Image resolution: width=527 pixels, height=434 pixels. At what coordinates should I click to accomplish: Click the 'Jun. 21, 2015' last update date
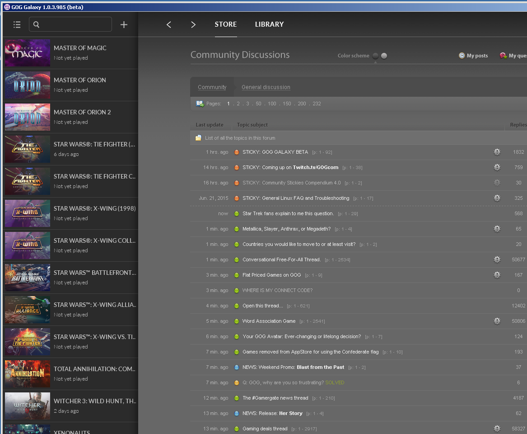click(214, 198)
